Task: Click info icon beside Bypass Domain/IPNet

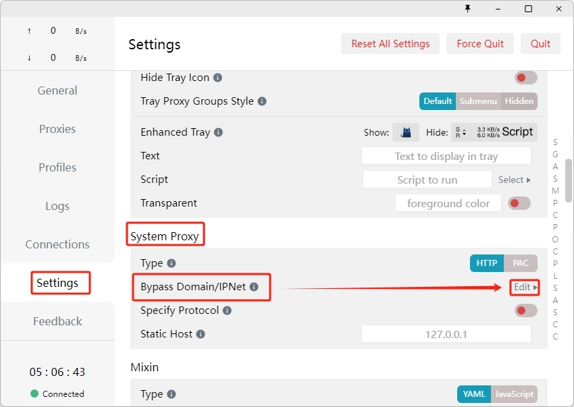Action: tap(254, 287)
